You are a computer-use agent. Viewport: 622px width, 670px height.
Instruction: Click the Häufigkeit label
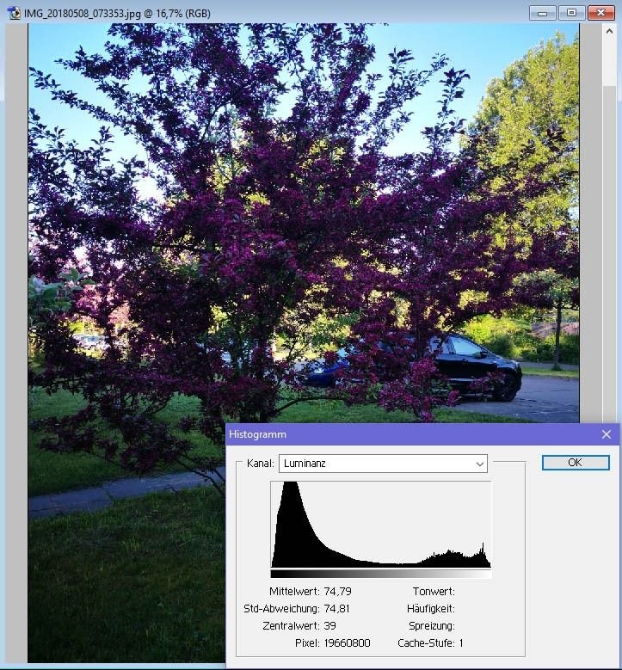pos(430,608)
